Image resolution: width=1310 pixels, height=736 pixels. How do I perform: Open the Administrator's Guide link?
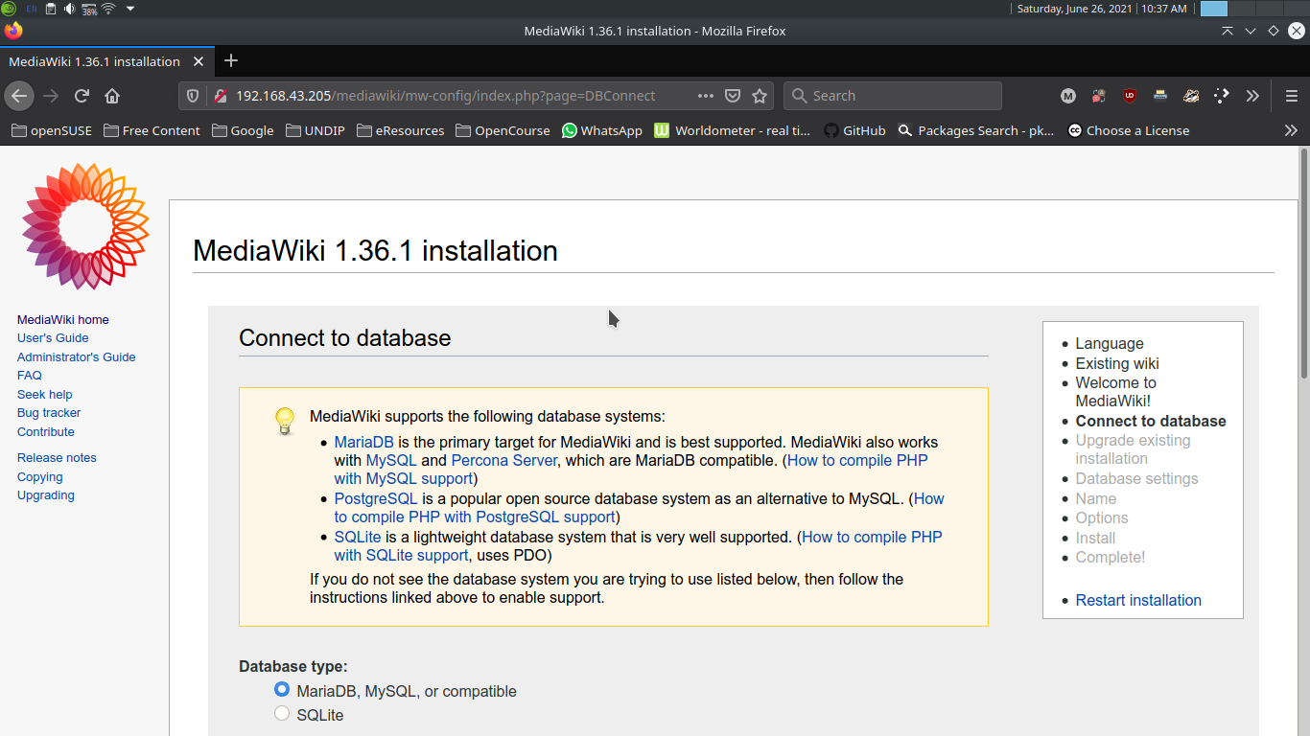pyautogui.click(x=77, y=357)
